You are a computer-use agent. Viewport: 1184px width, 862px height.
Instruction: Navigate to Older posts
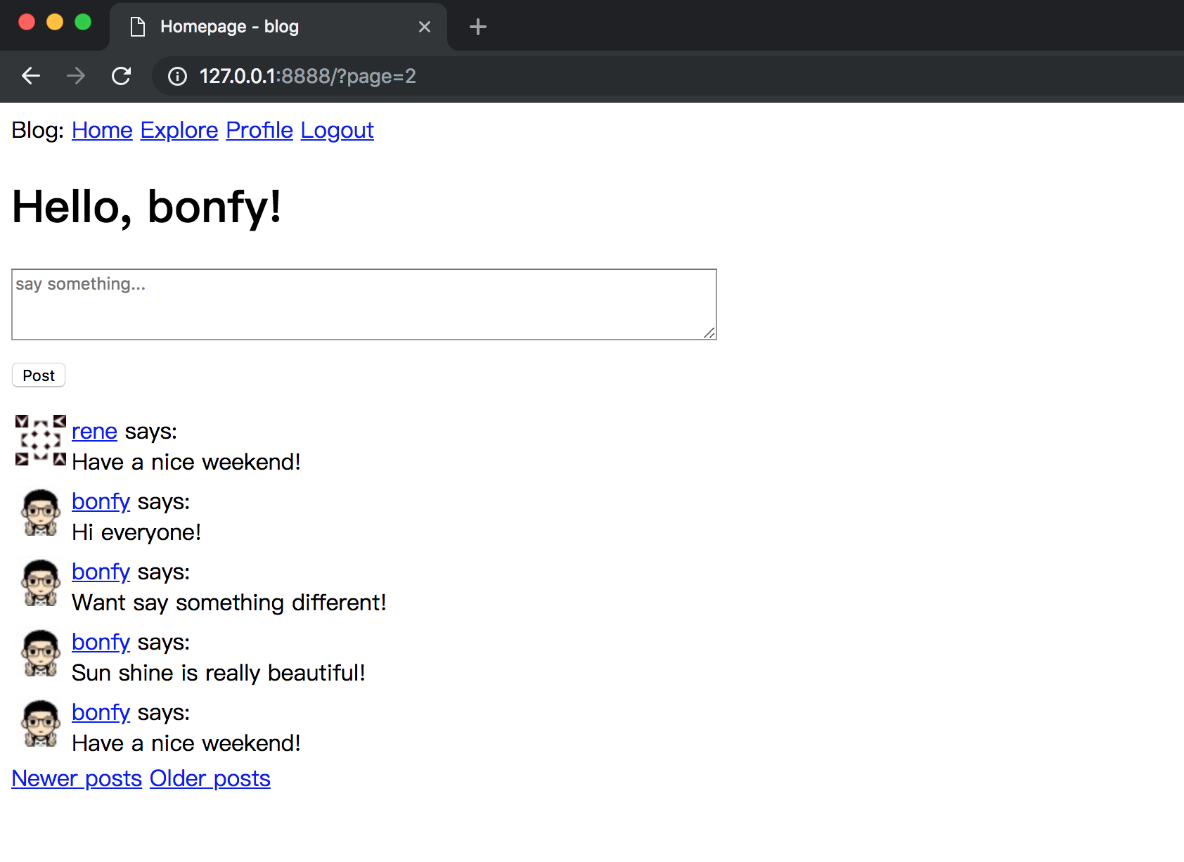click(210, 778)
